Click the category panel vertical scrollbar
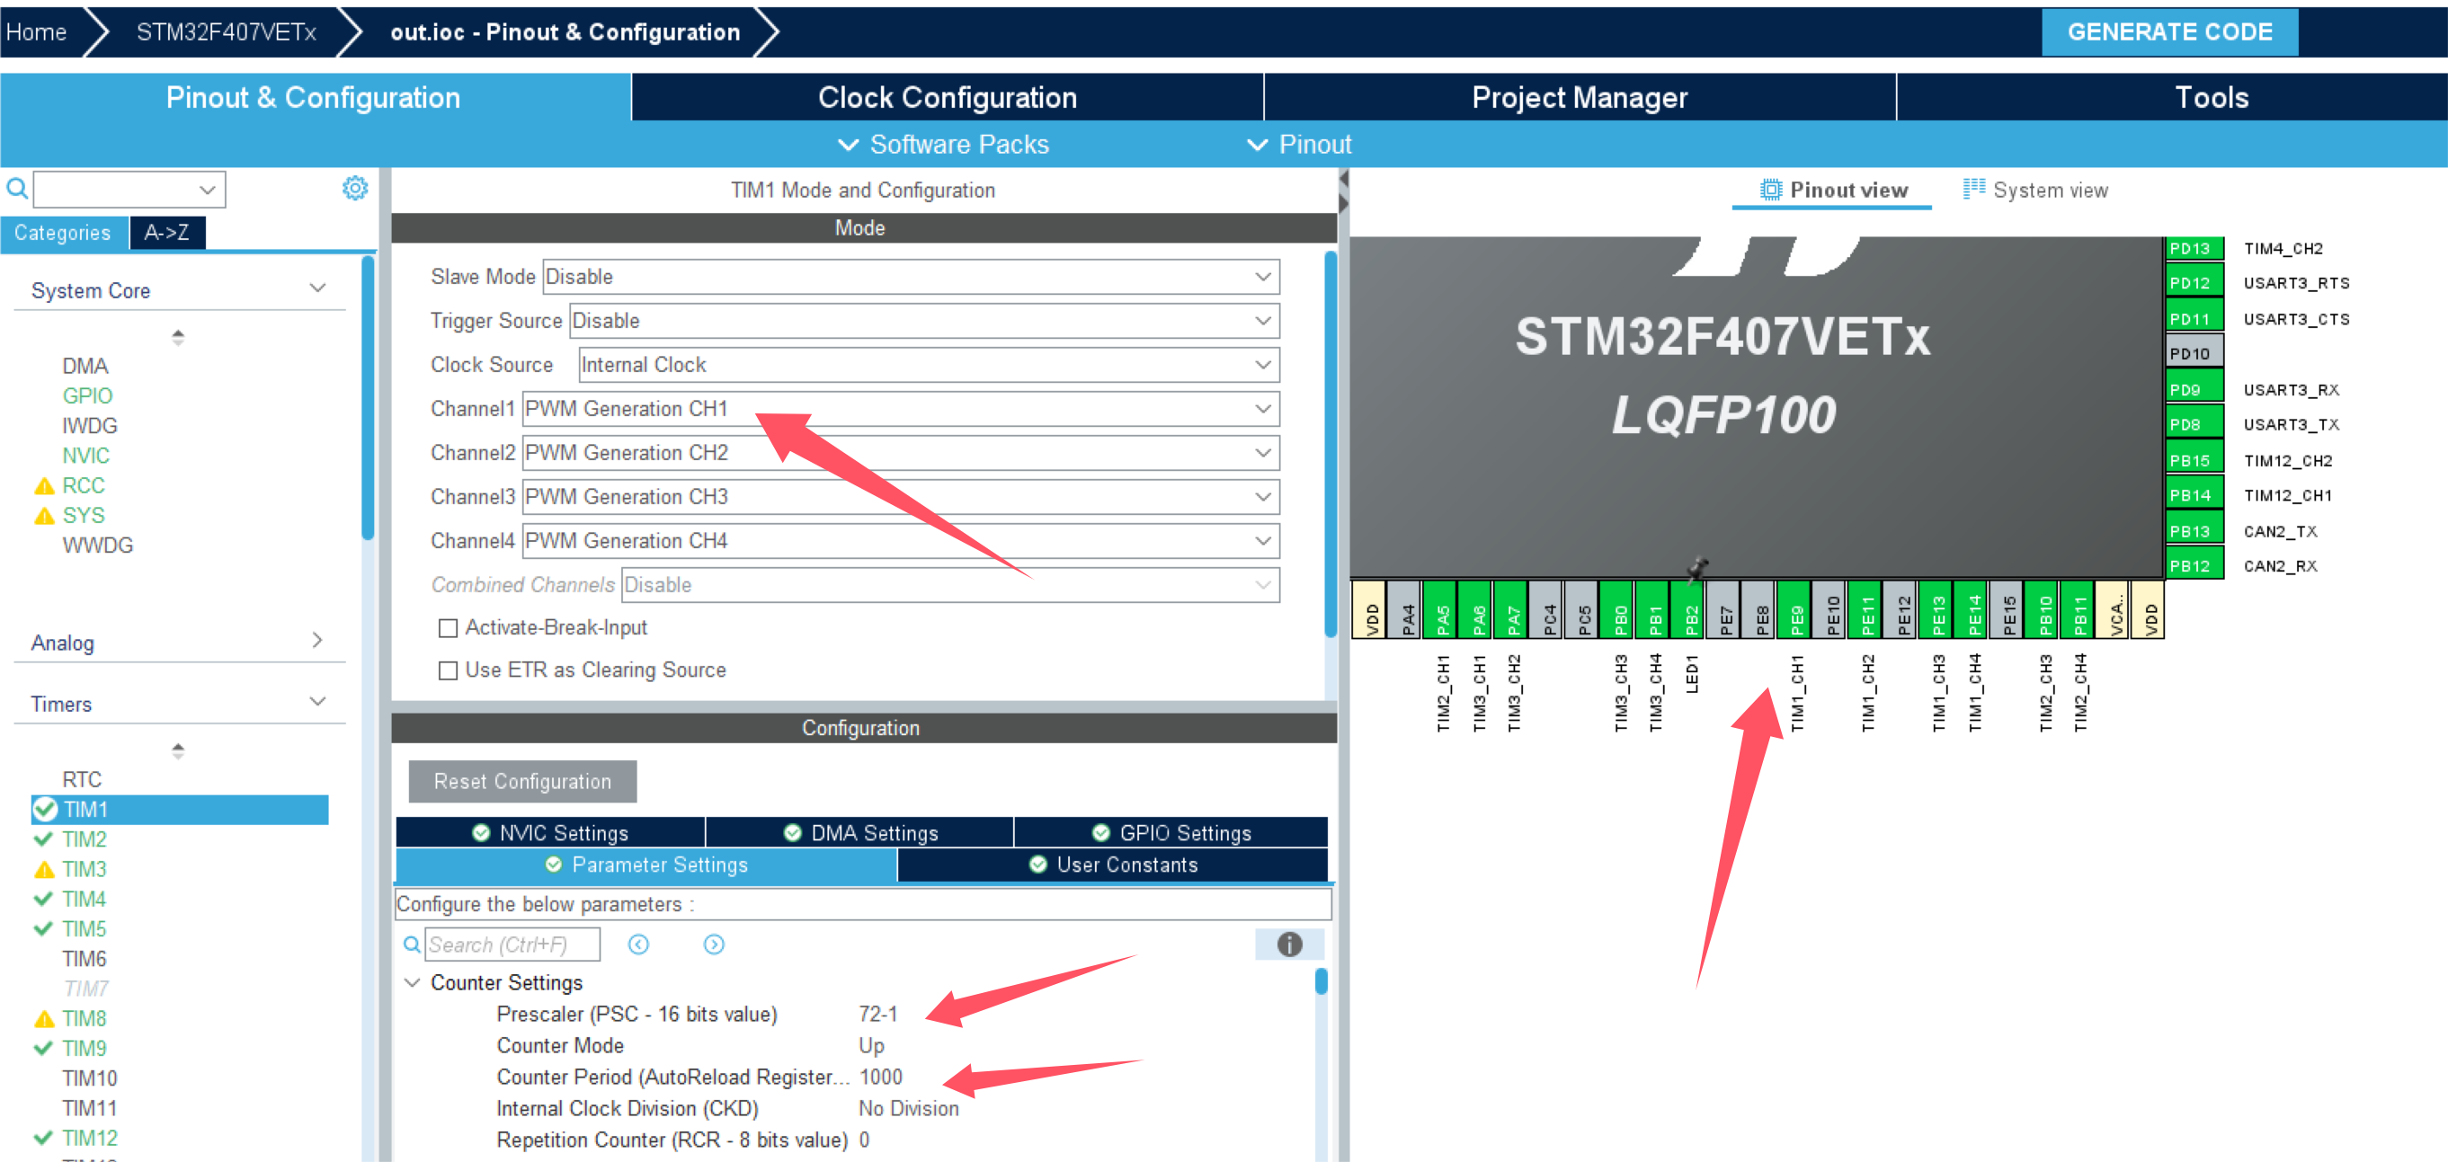 click(368, 397)
